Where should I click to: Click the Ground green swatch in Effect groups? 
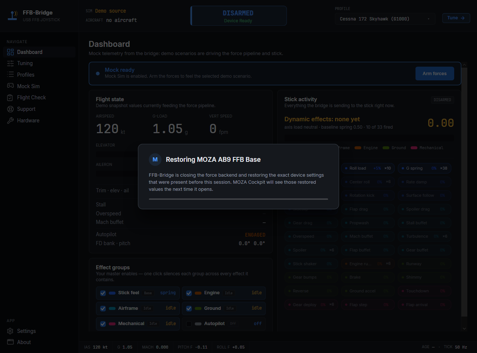[198, 308]
